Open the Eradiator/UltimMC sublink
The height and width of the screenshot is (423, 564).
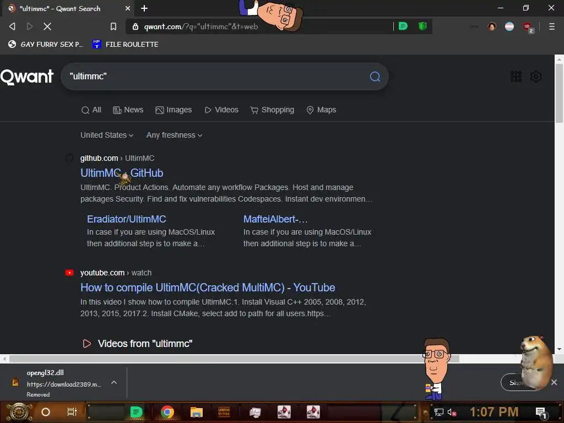[127, 219]
